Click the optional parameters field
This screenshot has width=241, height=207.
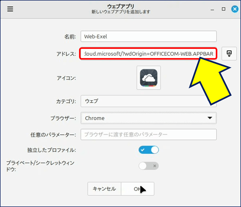pos(149,134)
